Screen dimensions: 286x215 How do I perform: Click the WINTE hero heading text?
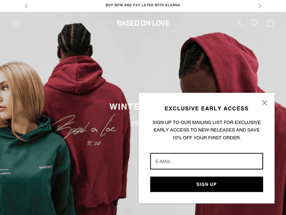[x=124, y=107]
